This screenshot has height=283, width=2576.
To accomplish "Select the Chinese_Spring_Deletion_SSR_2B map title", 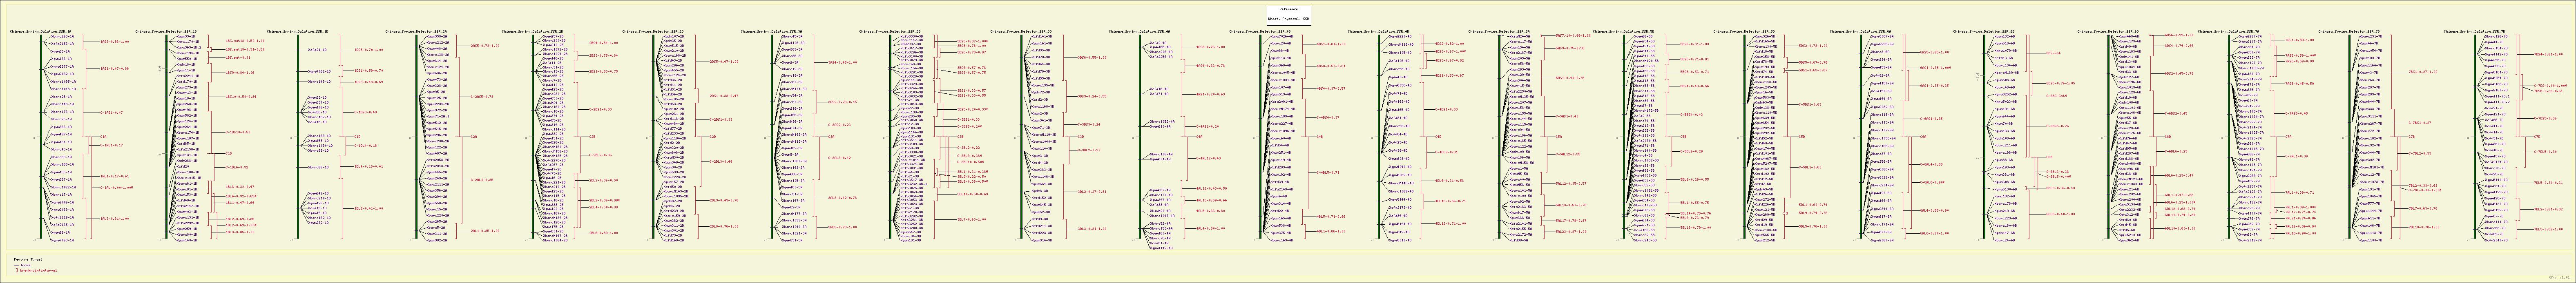I will click(x=532, y=31).
